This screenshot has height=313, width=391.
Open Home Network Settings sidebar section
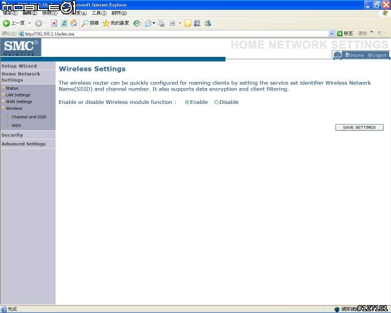pos(21,77)
